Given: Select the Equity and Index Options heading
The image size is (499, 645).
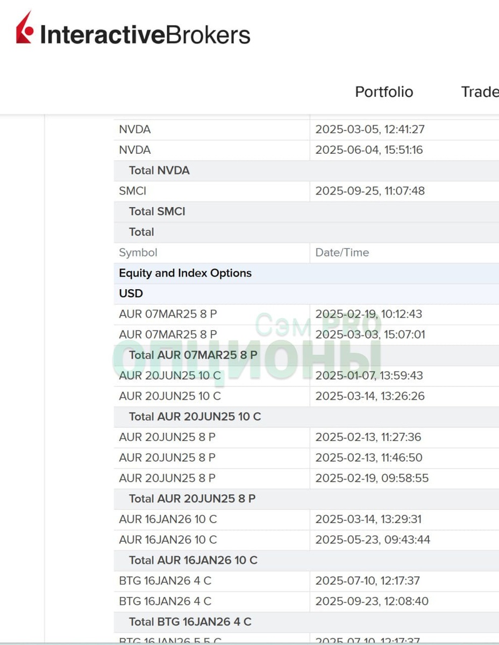Looking at the screenshot, I should coord(306,273).
